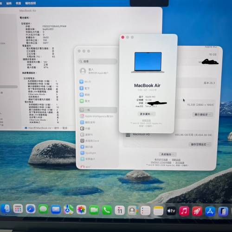Open Mail from the Dock
This screenshot has height=232, width=232.
(x=56, y=210)
